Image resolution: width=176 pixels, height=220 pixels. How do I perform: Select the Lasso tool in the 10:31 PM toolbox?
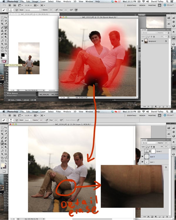pyautogui.click(x=2, y=21)
